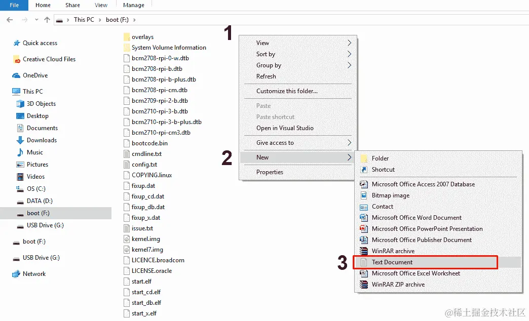The height and width of the screenshot is (321, 529).
Task: Click the Contact card icon
Action: [364, 207]
